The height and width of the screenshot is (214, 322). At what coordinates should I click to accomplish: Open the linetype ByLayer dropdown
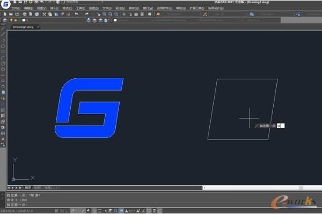pos(176,20)
